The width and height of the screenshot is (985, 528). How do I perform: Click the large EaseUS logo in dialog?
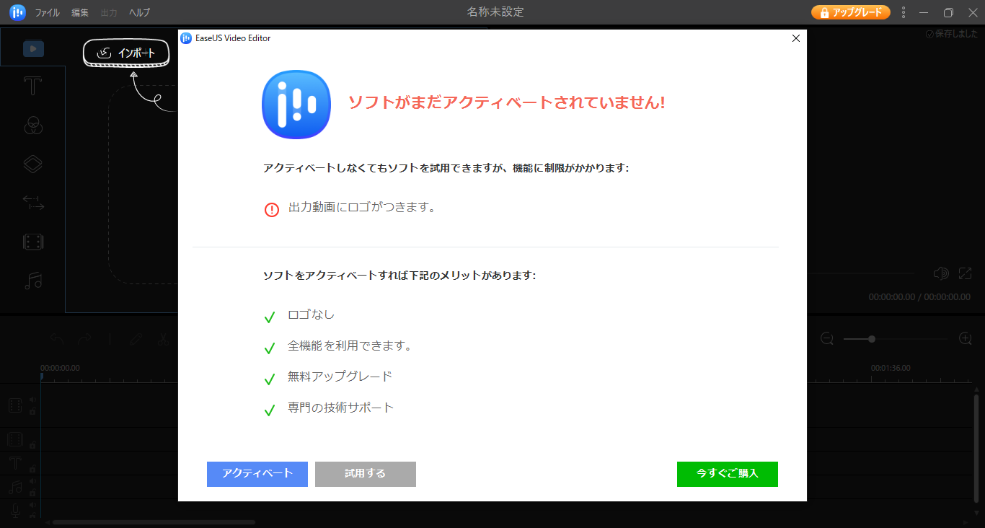(296, 105)
